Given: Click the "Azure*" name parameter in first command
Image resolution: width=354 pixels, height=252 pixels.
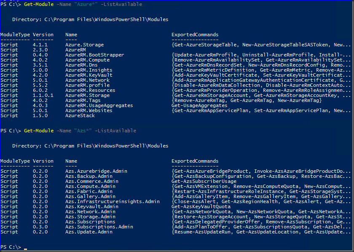Looking at the screenshot, I should click(80, 4).
